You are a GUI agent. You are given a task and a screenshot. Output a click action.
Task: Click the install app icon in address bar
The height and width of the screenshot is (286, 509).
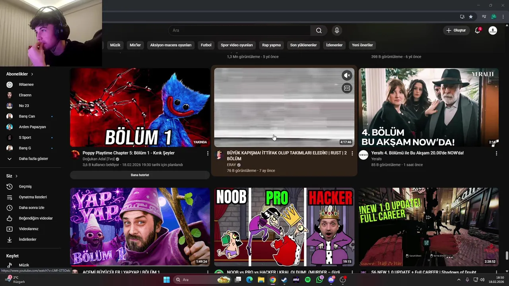pyautogui.click(x=462, y=17)
